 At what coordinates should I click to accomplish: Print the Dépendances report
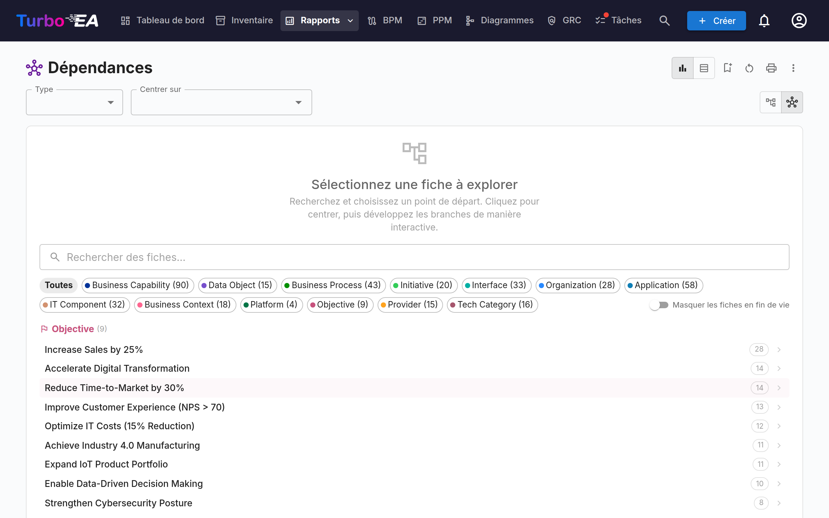[771, 68]
